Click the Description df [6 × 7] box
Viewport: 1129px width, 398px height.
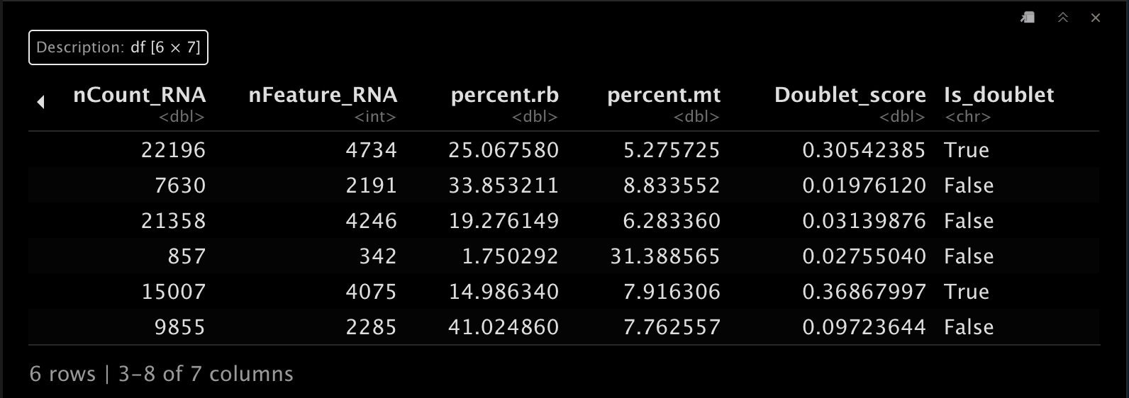click(118, 47)
